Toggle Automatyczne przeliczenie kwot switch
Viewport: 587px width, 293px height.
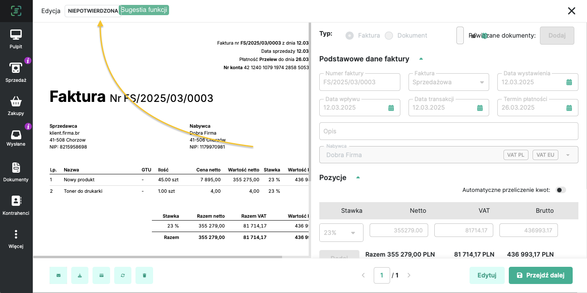tap(561, 190)
